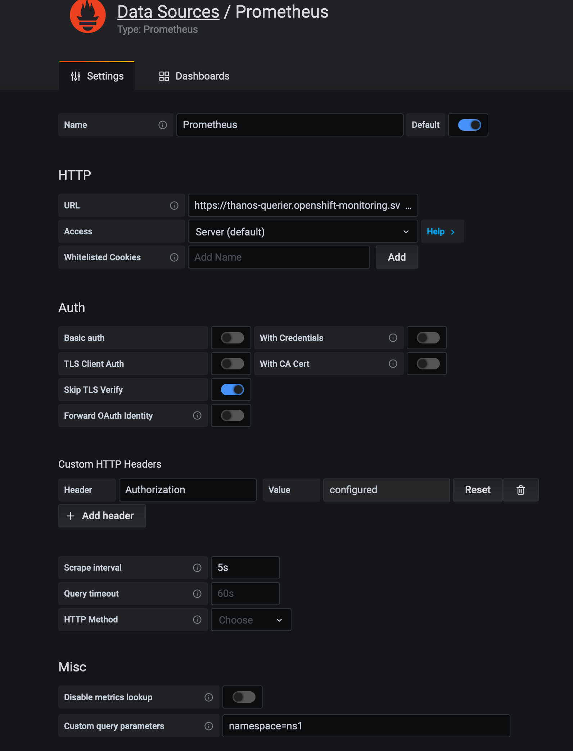This screenshot has width=573, height=751.
Task: Click the URL input field
Action: pos(303,205)
